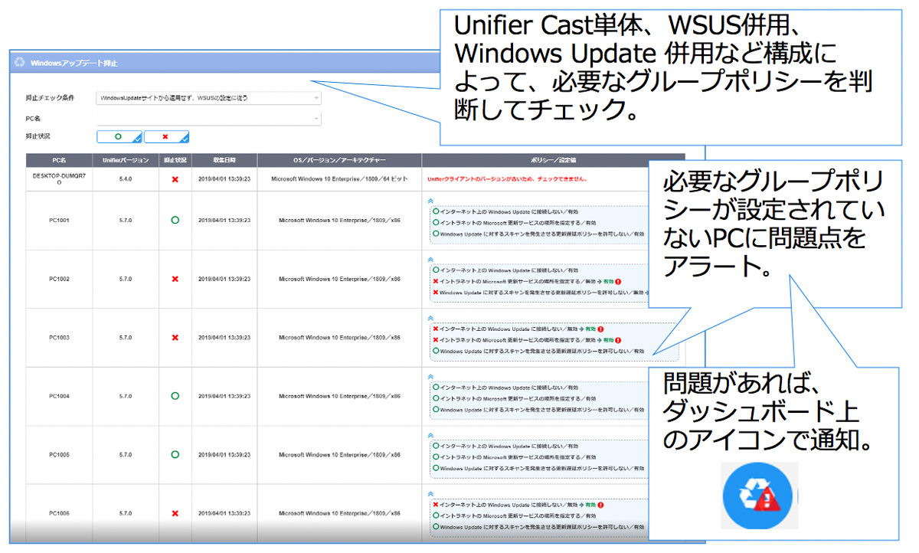
Task: Select the PC1004 name cell
Action: click(60, 396)
